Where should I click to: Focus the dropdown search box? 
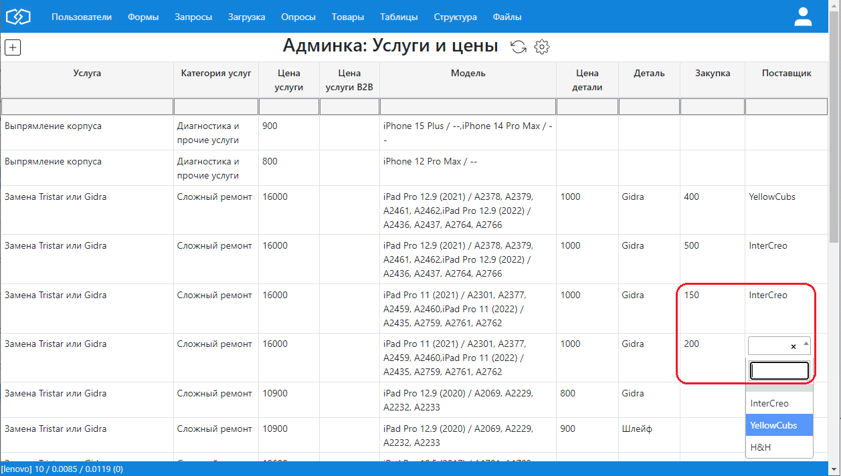click(x=779, y=370)
